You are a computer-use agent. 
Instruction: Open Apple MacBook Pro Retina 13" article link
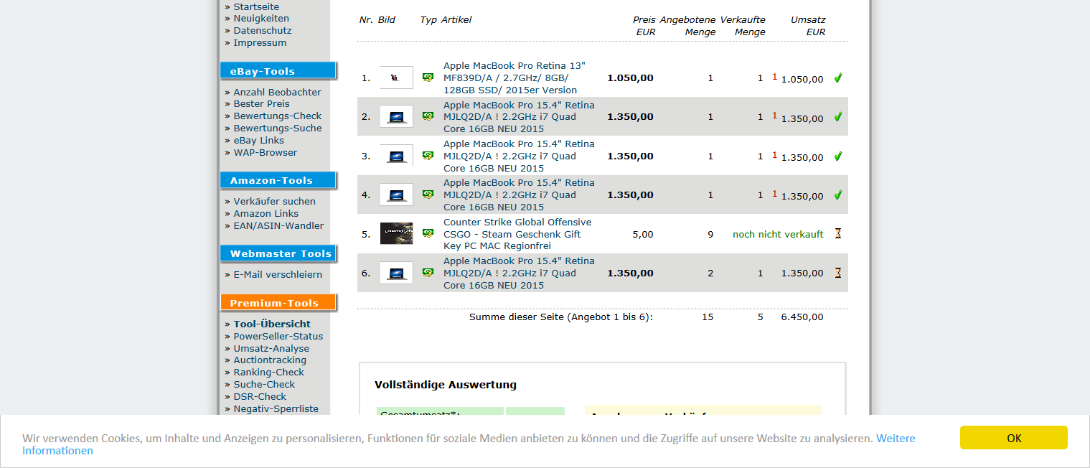coord(515,78)
